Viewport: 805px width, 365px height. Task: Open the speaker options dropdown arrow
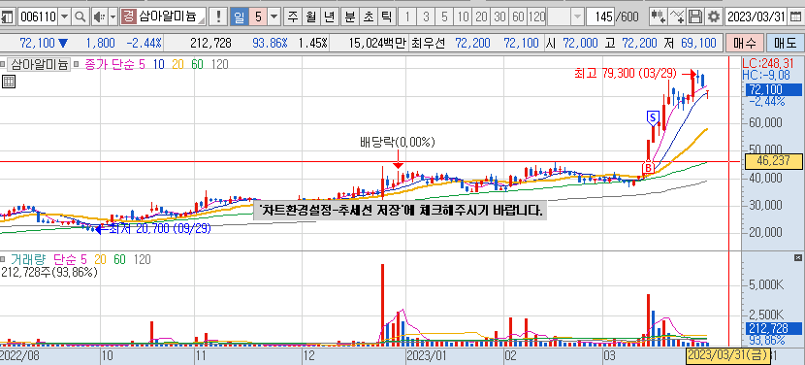pos(113,17)
